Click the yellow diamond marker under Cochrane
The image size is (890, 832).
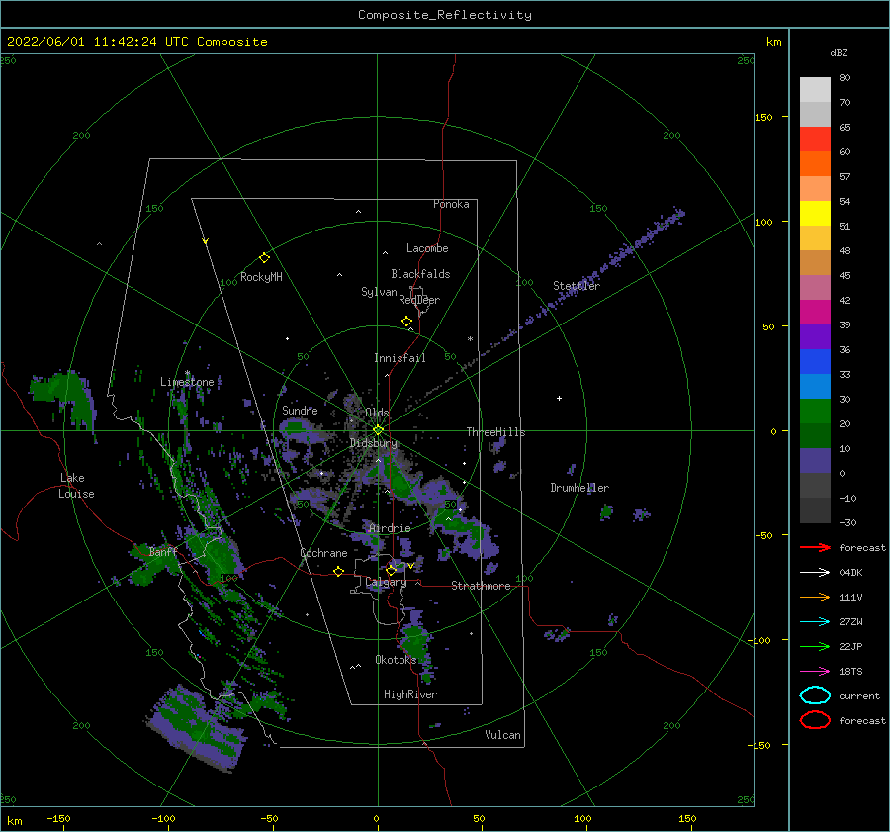(x=338, y=571)
